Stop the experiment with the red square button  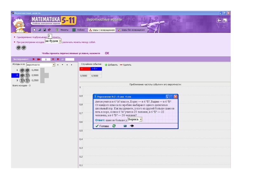pyautogui.click(x=58, y=59)
